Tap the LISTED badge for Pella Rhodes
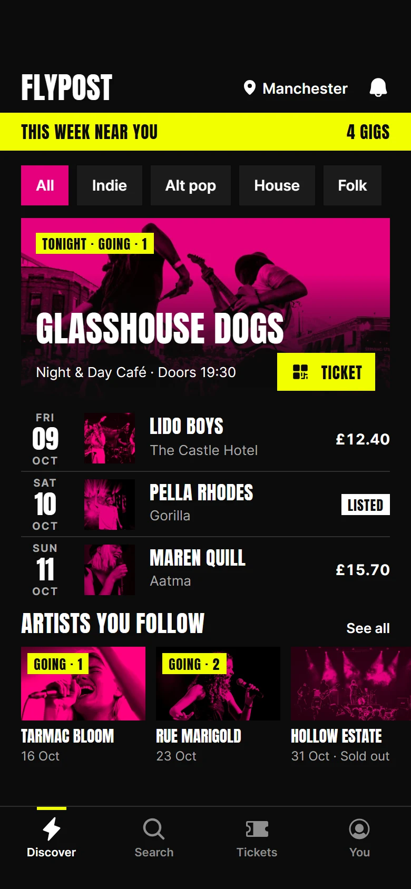 pos(366,505)
